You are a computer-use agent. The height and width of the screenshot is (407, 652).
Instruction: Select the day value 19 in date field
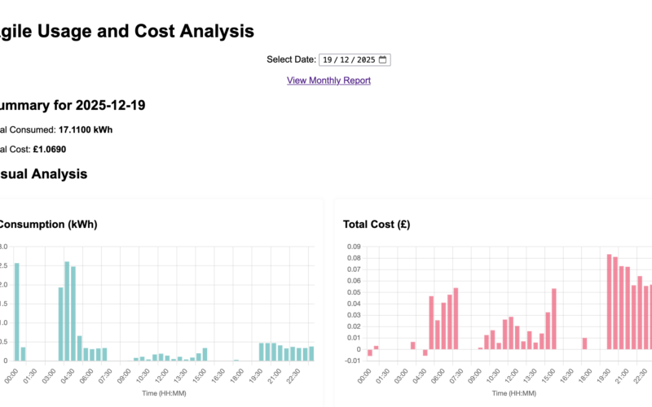coord(328,59)
